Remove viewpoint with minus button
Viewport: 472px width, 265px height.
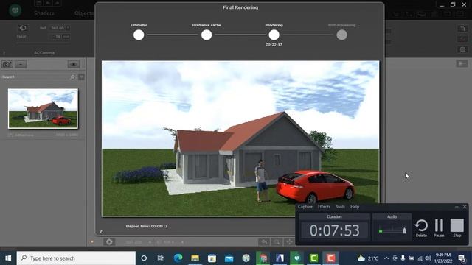[21, 64]
